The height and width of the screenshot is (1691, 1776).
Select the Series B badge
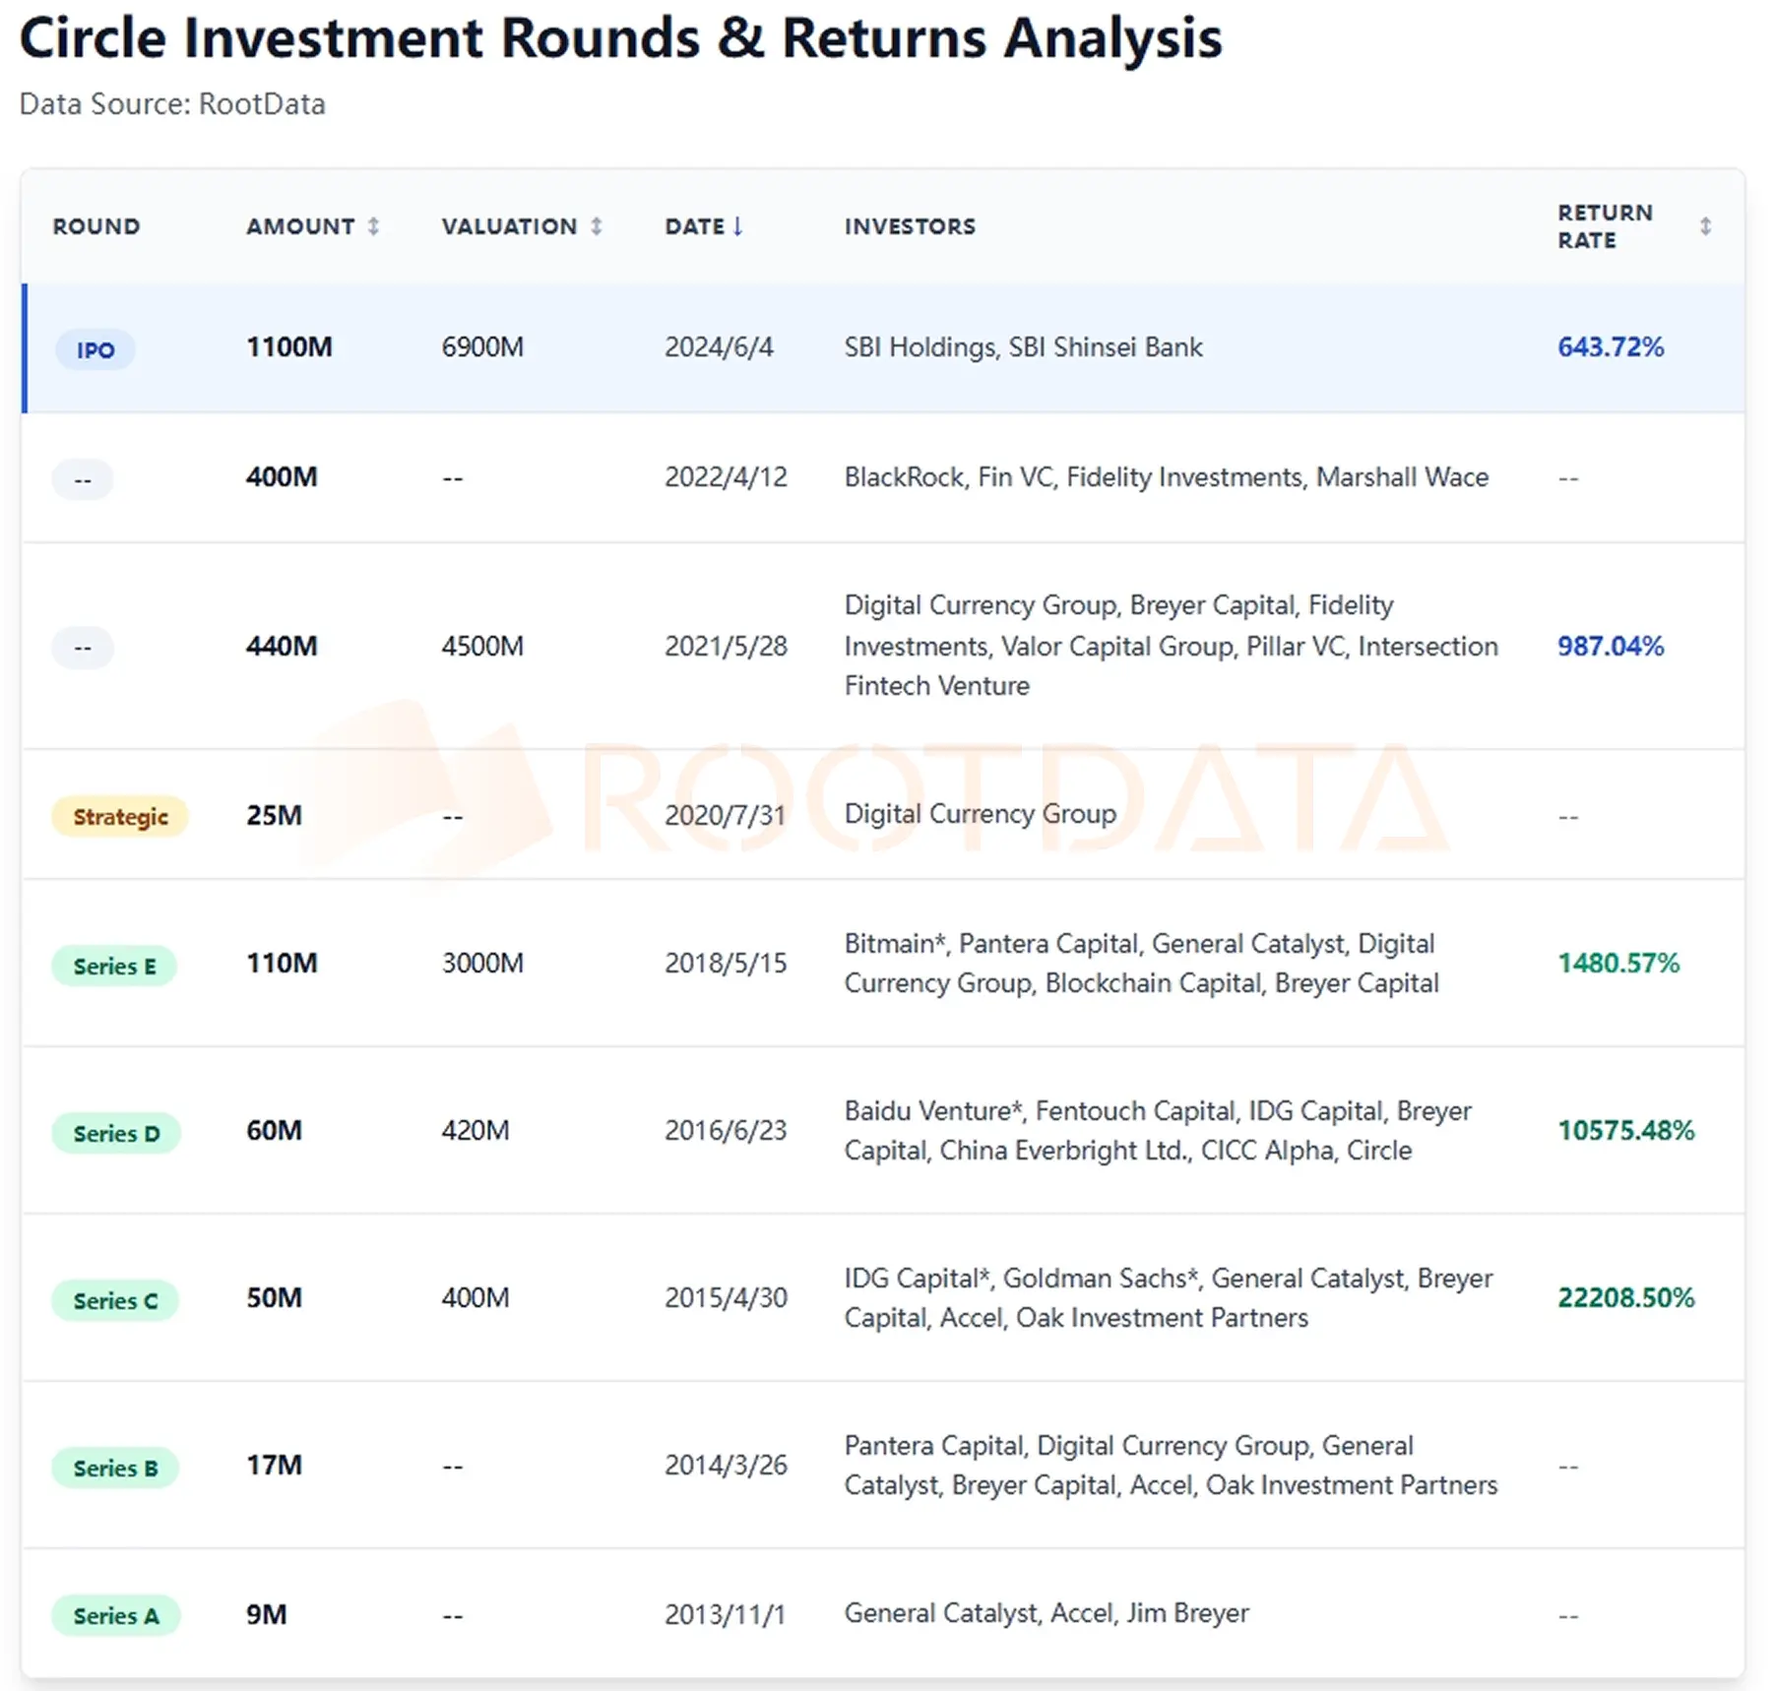click(x=115, y=1468)
